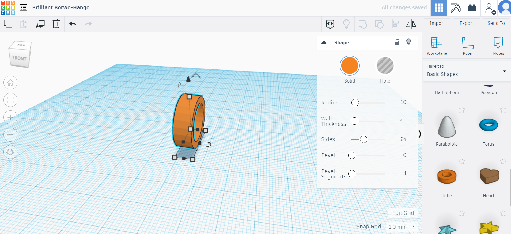The image size is (511, 234).
Task: Click the Home view button
Action: click(10, 83)
